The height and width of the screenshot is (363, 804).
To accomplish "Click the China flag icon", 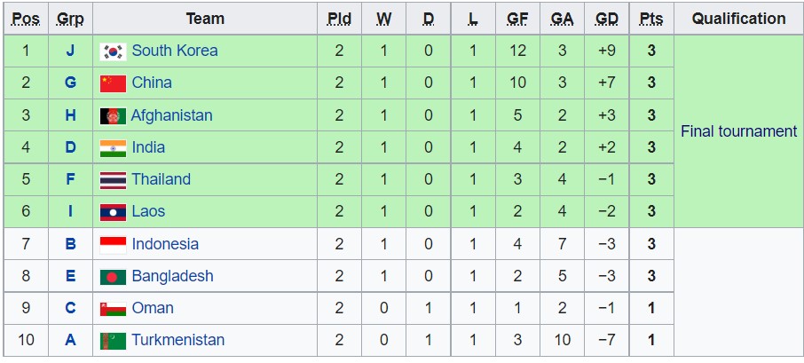I will click(113, 83).
